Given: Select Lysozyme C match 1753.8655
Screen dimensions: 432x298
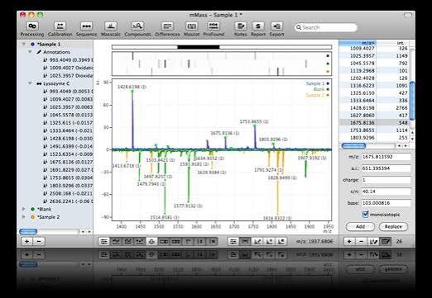Looking at the screenshot, I should pos(69,177).
